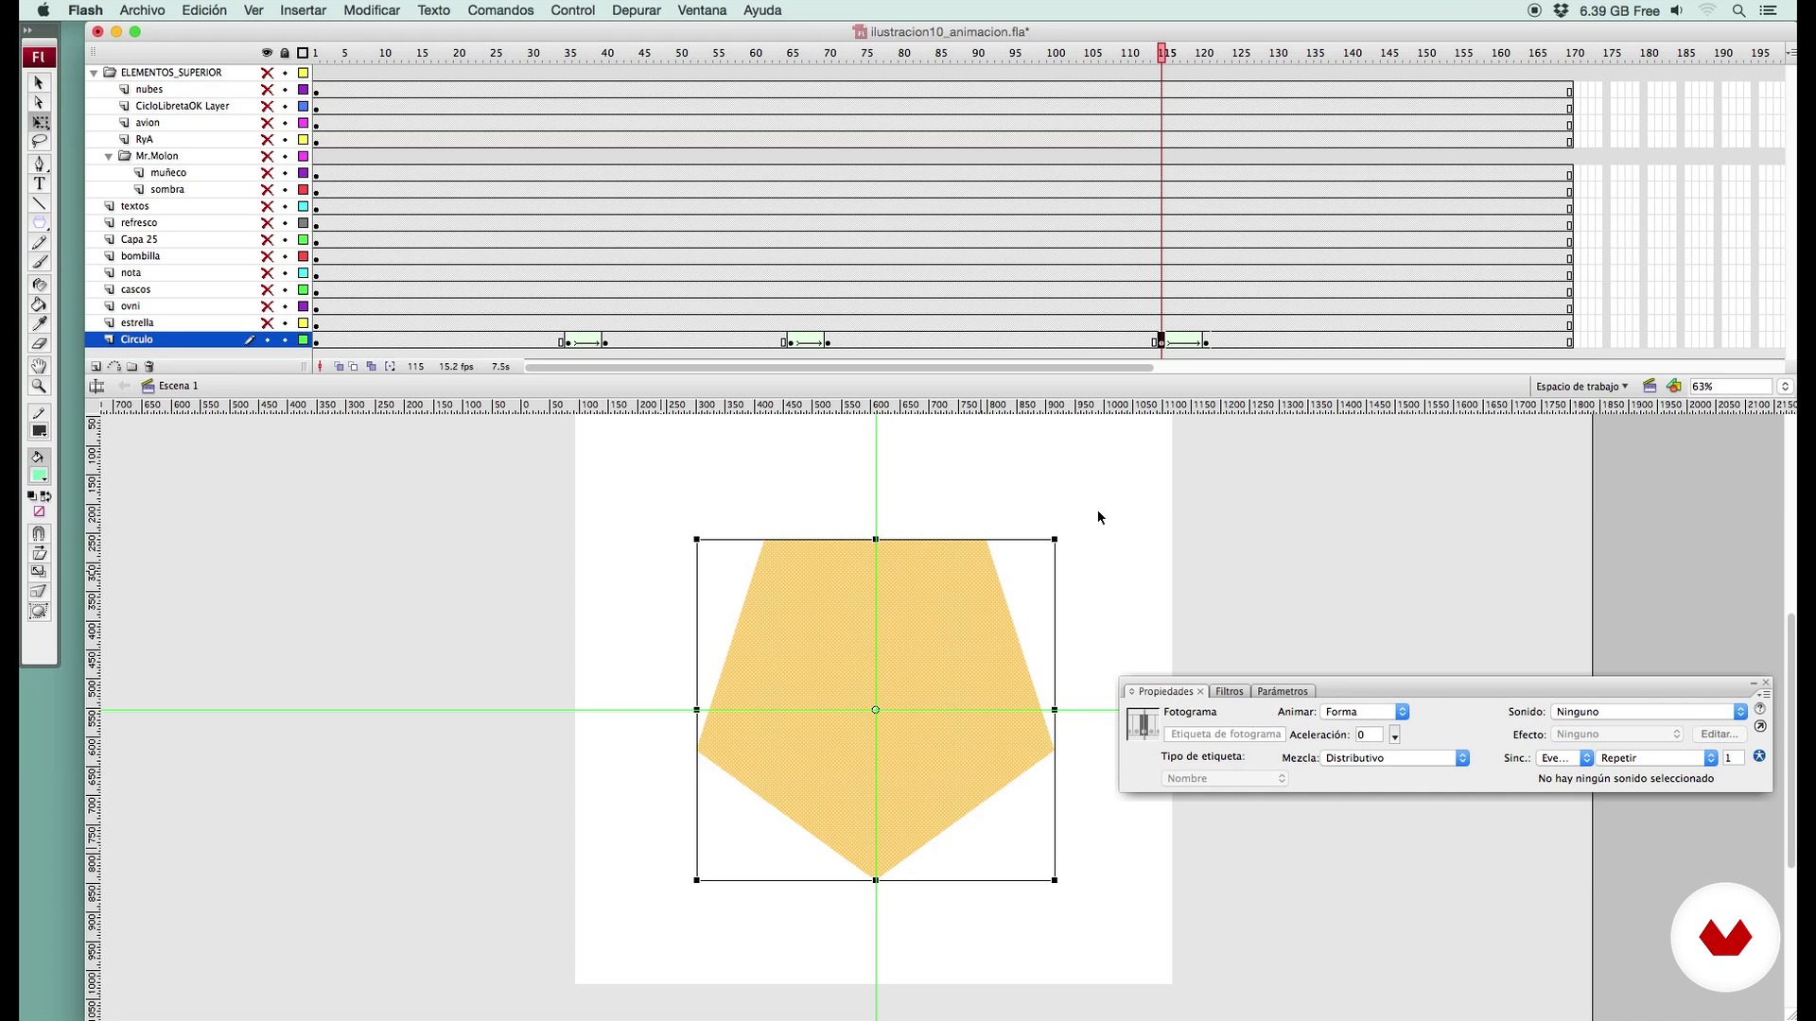The image size is (1816, 1021).
Task: Click the Aceleración value field
Action: tap(1369, 735)
